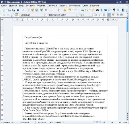Image resolution: width=129 pixels, height=124 pixels.
Task: Open the Undo history dropdown arrow
Action: [73, 10]
